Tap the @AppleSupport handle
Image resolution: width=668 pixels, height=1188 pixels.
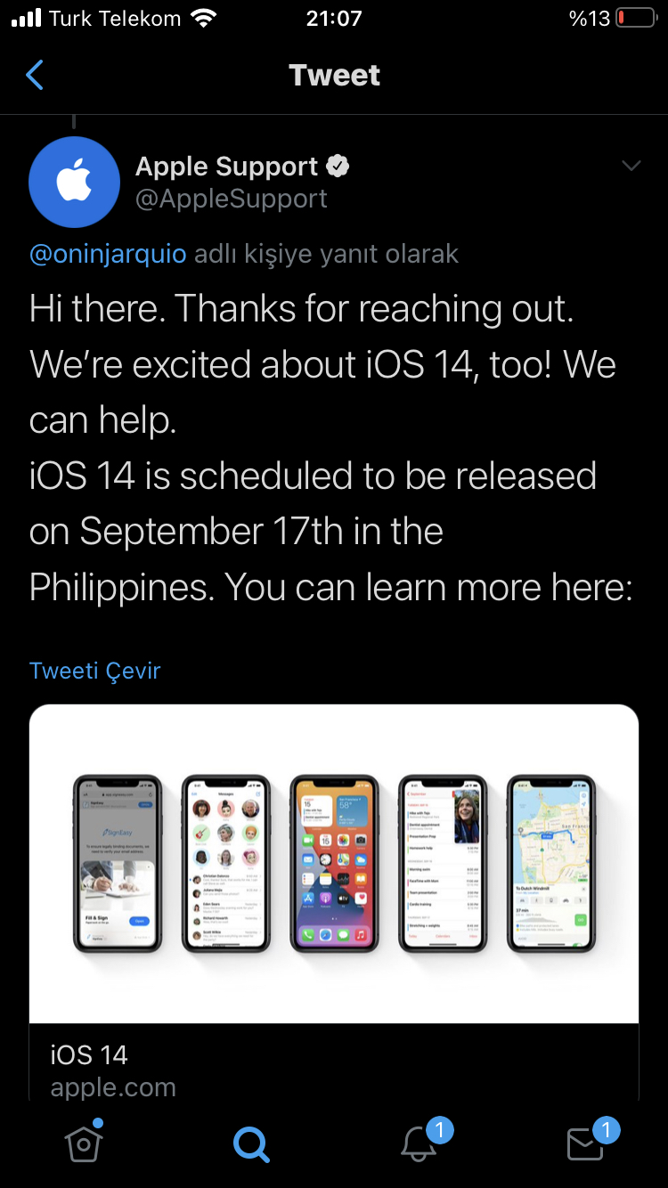232,199
